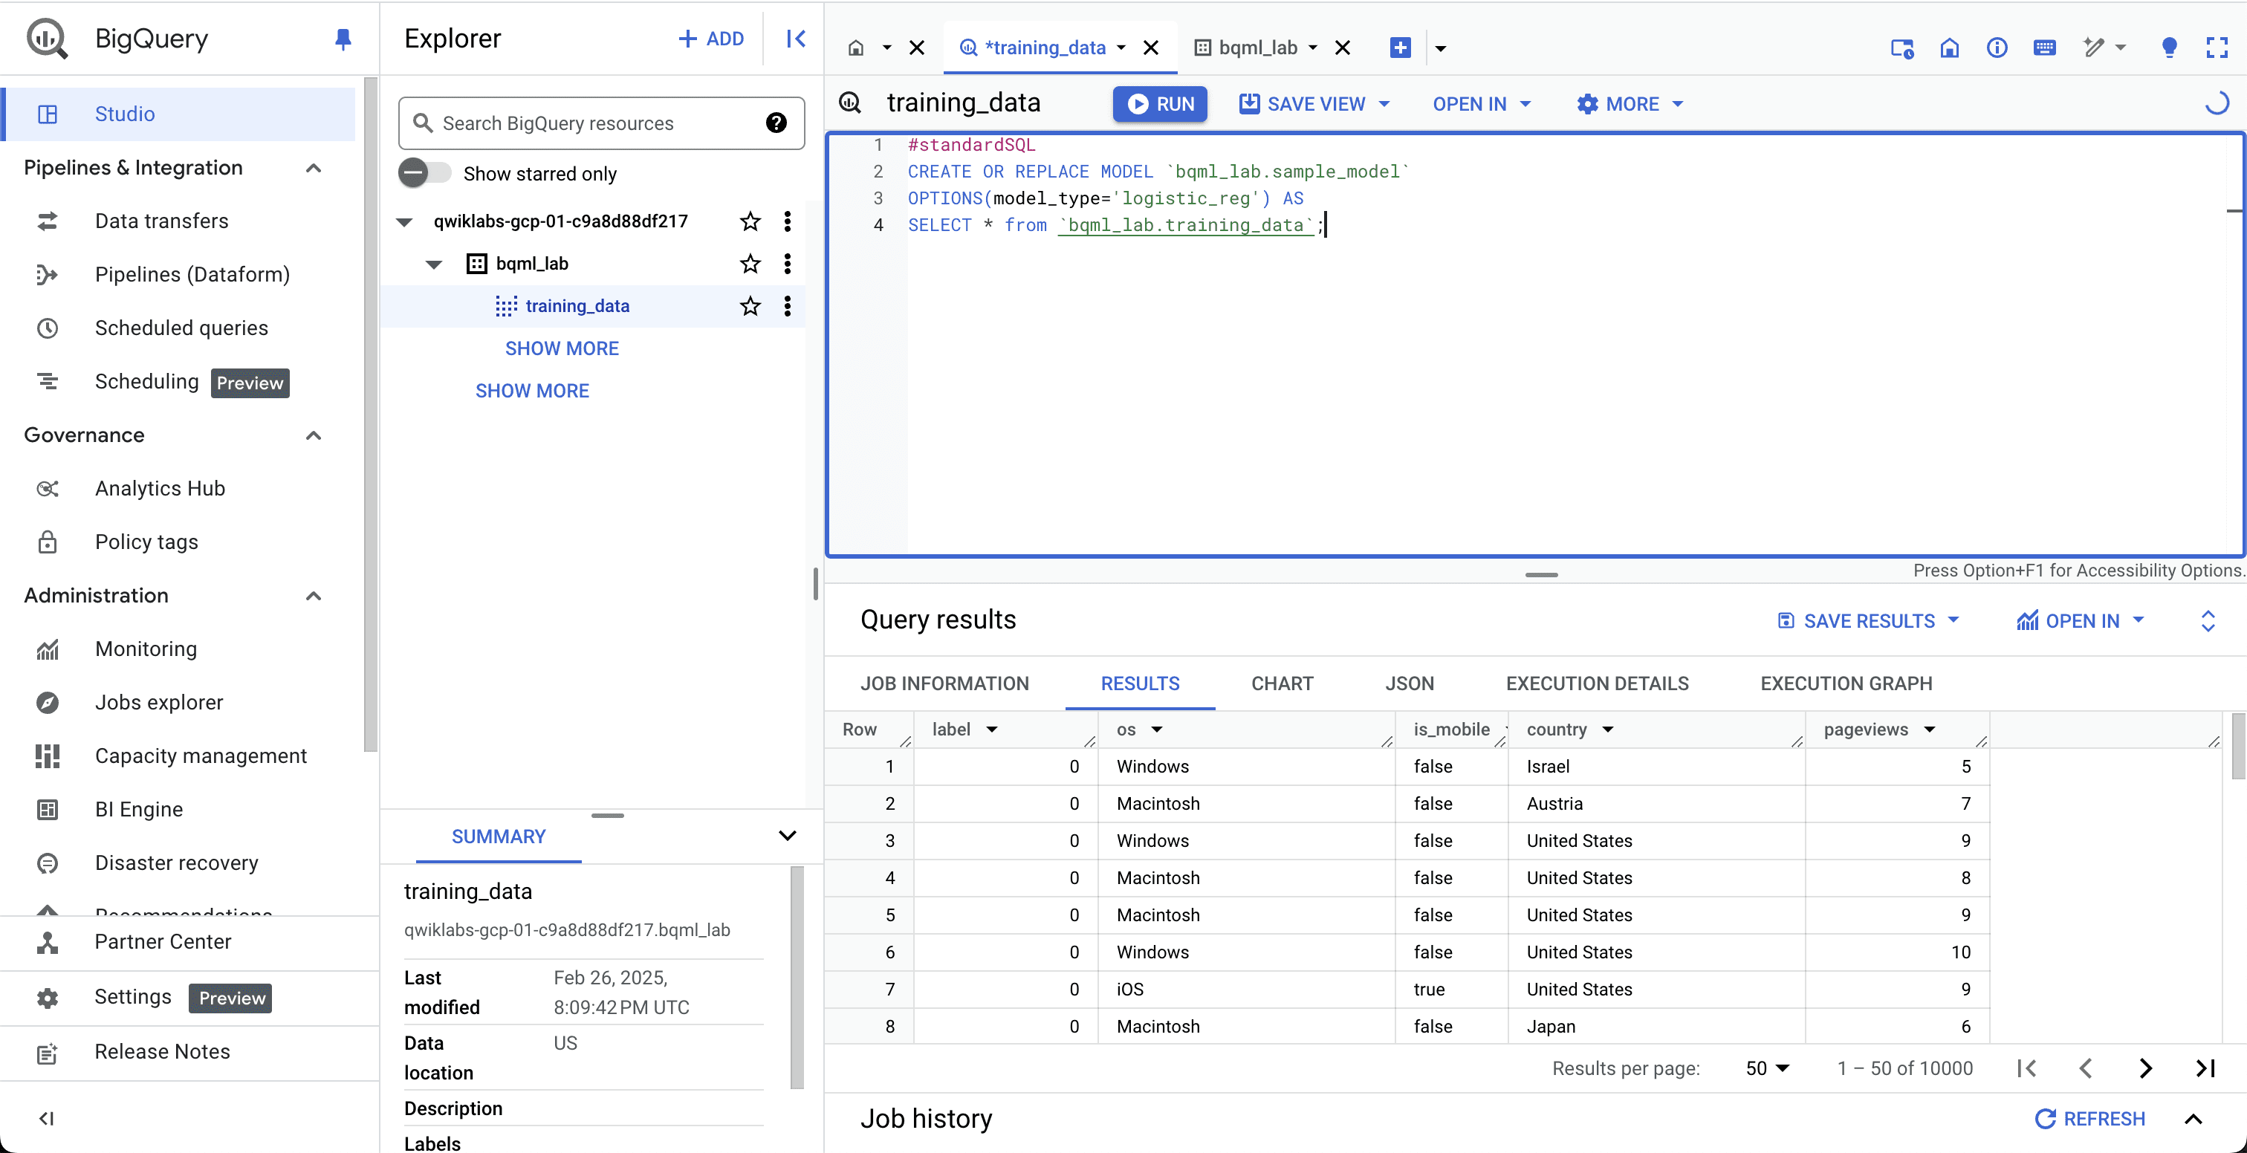2247x1153 pixels.
Task: Collapse the Explorer panel
Action: [794, 39]
